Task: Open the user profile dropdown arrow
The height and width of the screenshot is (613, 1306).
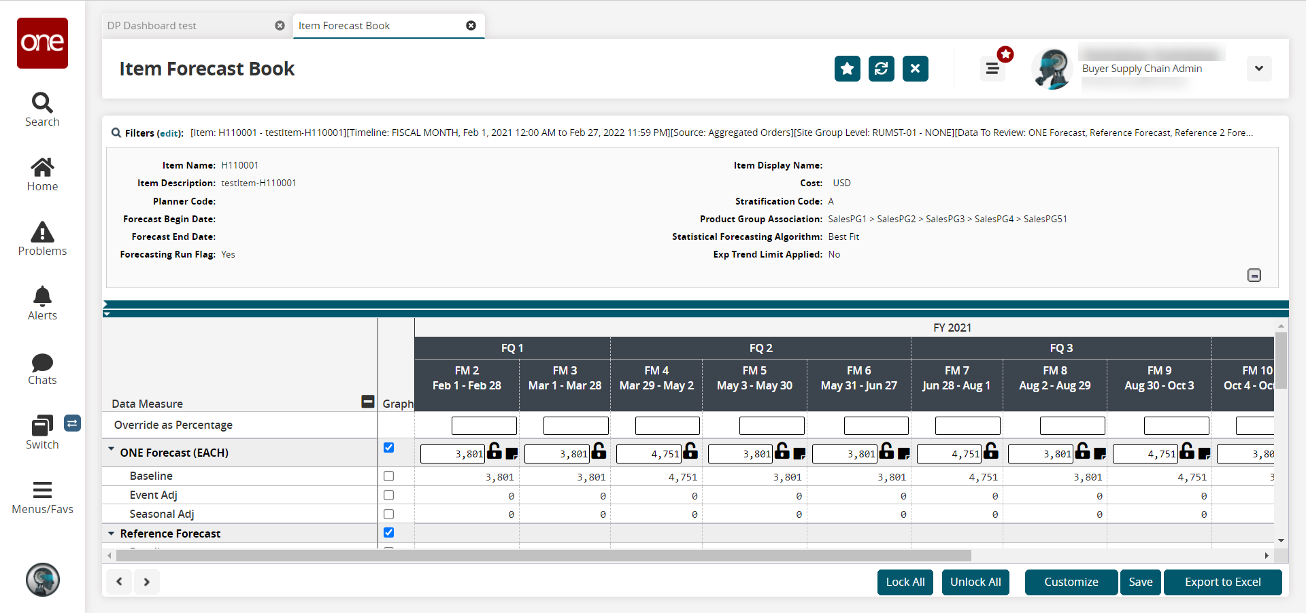Action: [1258, 69]
